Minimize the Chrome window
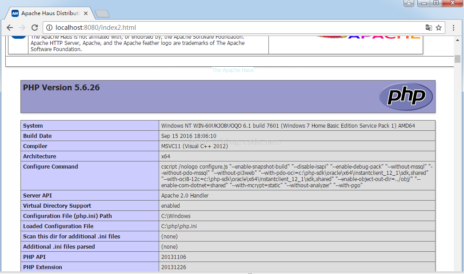This screenshot has width=464, height=274. click(424, 3)
